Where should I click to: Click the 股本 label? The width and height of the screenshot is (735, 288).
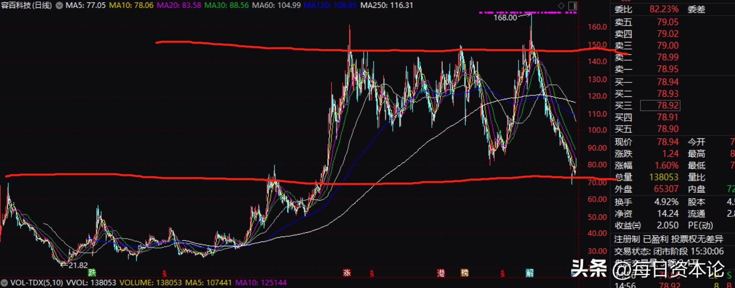point(696,202)
